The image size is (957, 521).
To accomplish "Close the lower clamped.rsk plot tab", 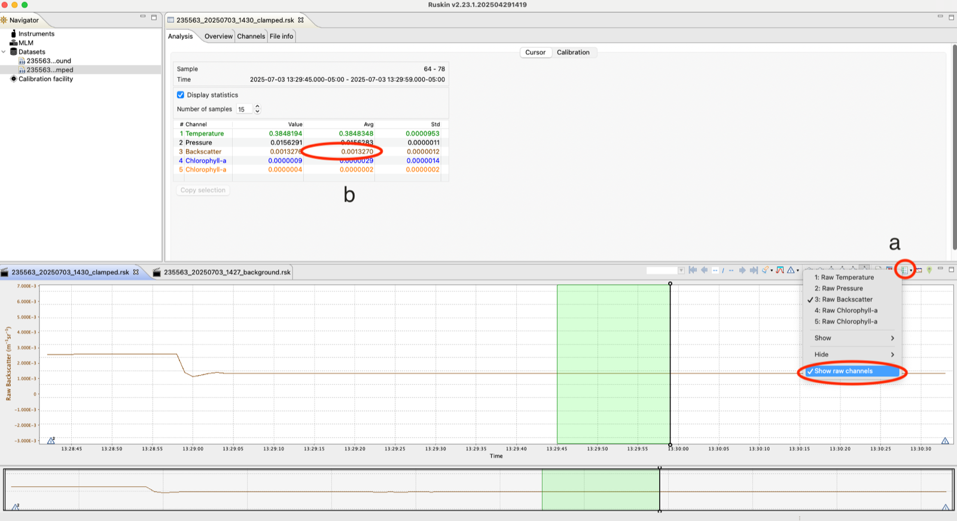I will tap(136, 272).
